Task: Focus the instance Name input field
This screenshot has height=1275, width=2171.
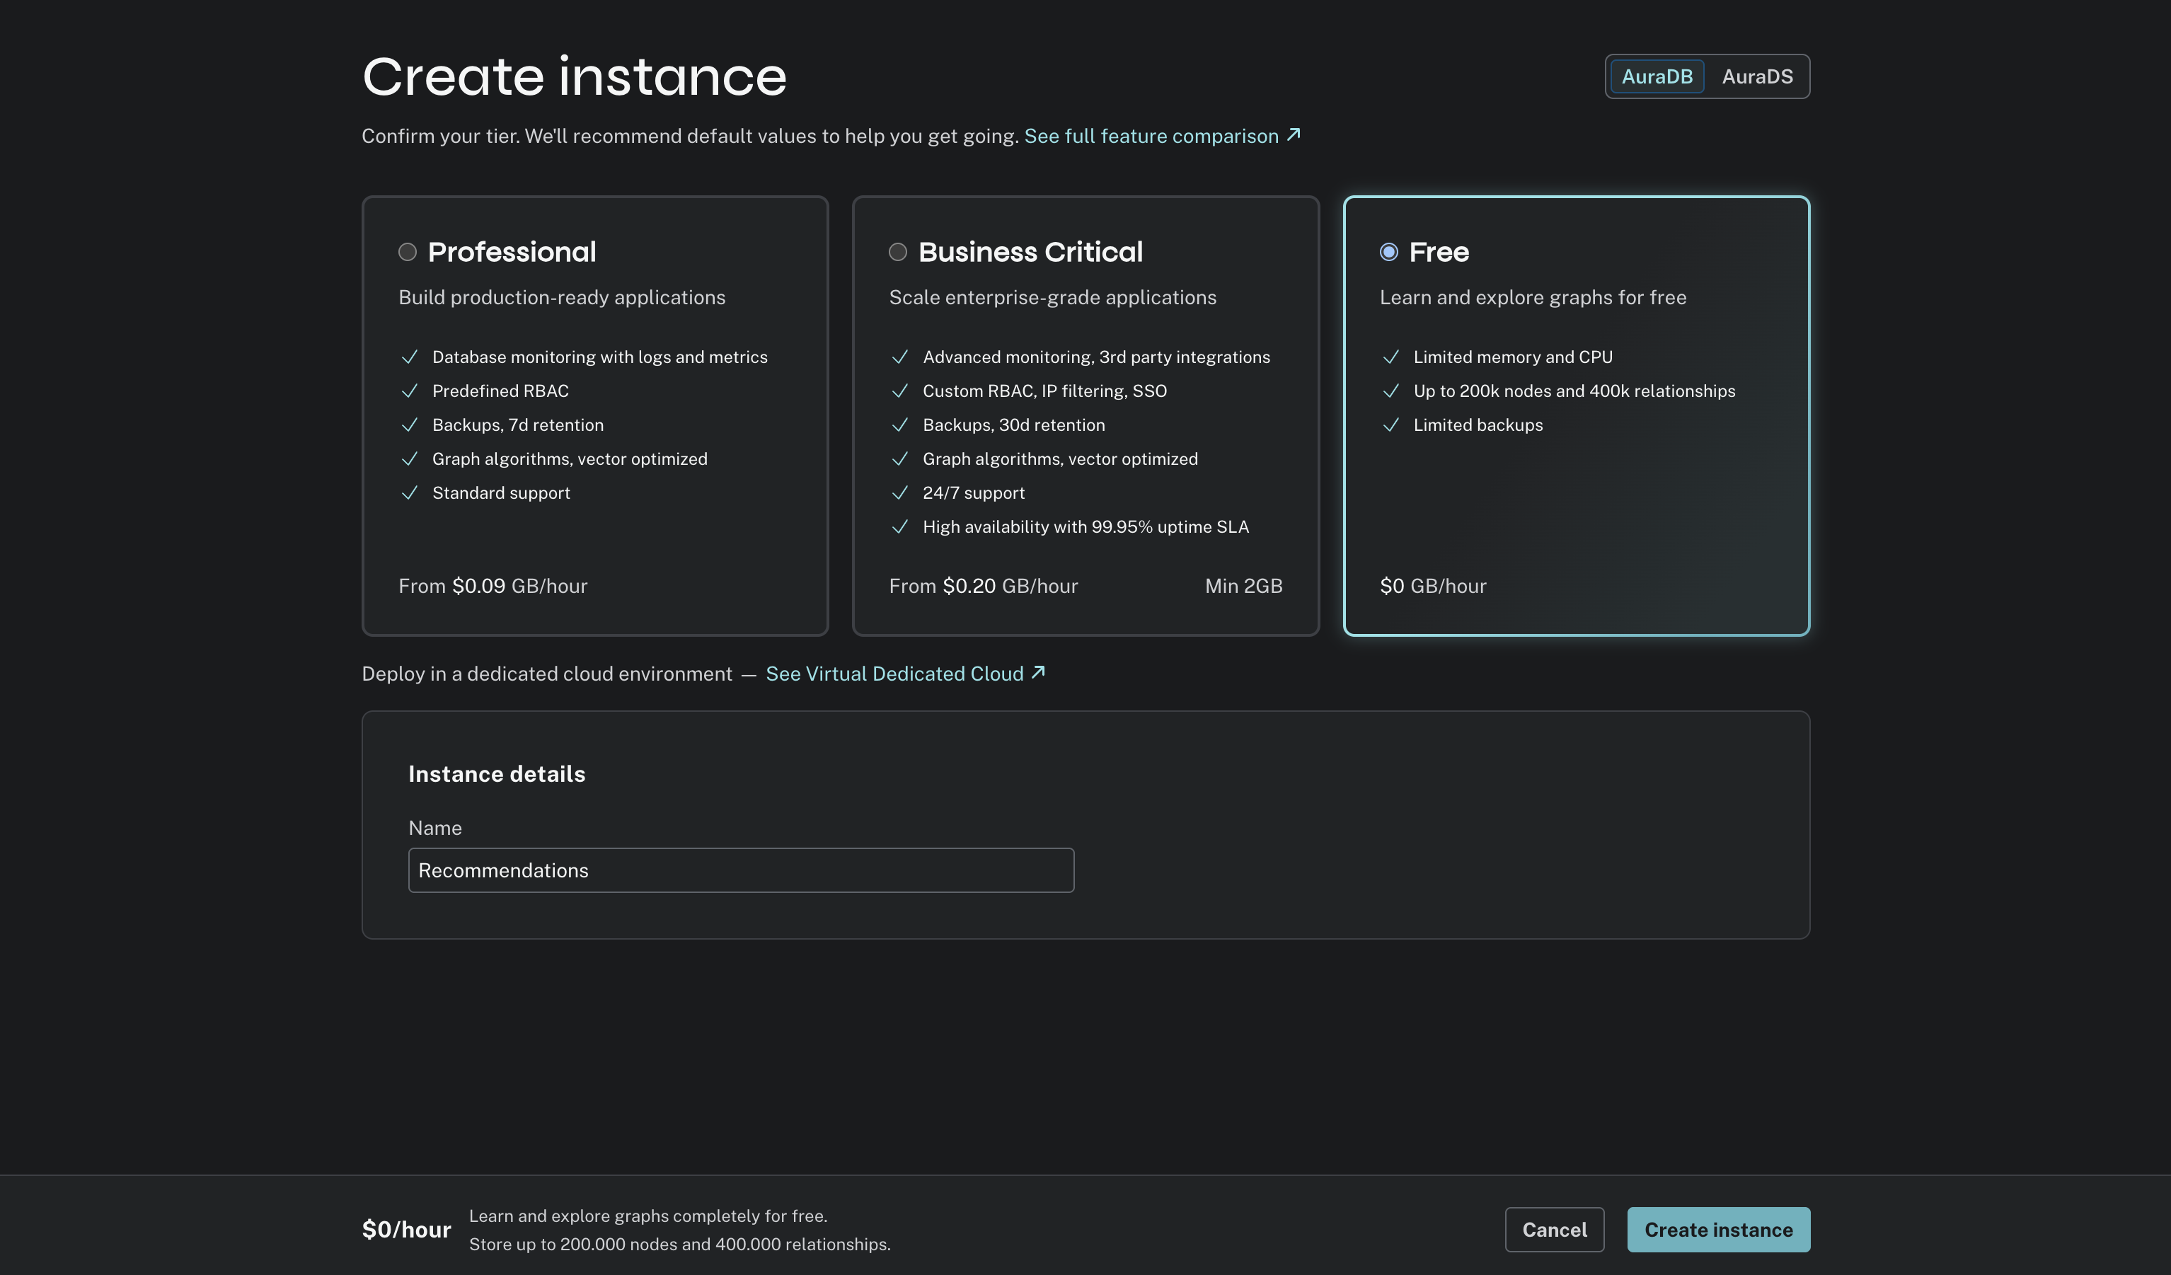Action: tap(741, 870)
